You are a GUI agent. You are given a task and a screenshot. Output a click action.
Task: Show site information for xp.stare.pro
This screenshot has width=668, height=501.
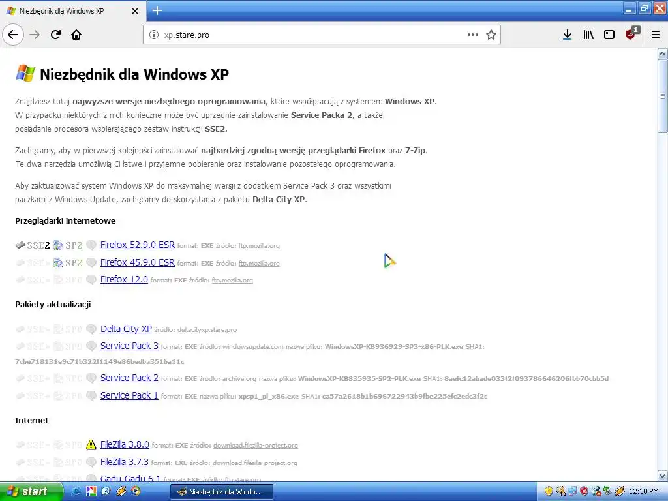[x=154, y=35]
